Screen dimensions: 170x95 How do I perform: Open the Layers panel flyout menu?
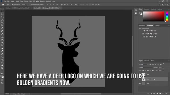coord(169,61)
